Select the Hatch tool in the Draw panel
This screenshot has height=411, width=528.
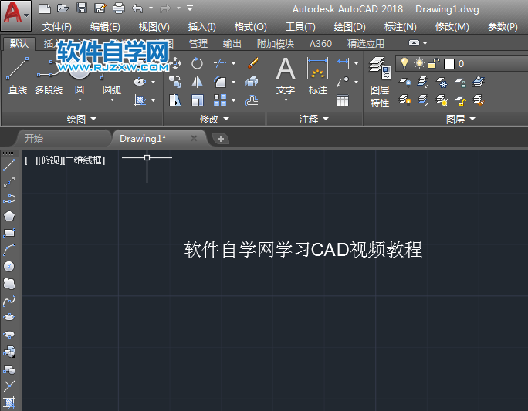[x=140, y=100]
